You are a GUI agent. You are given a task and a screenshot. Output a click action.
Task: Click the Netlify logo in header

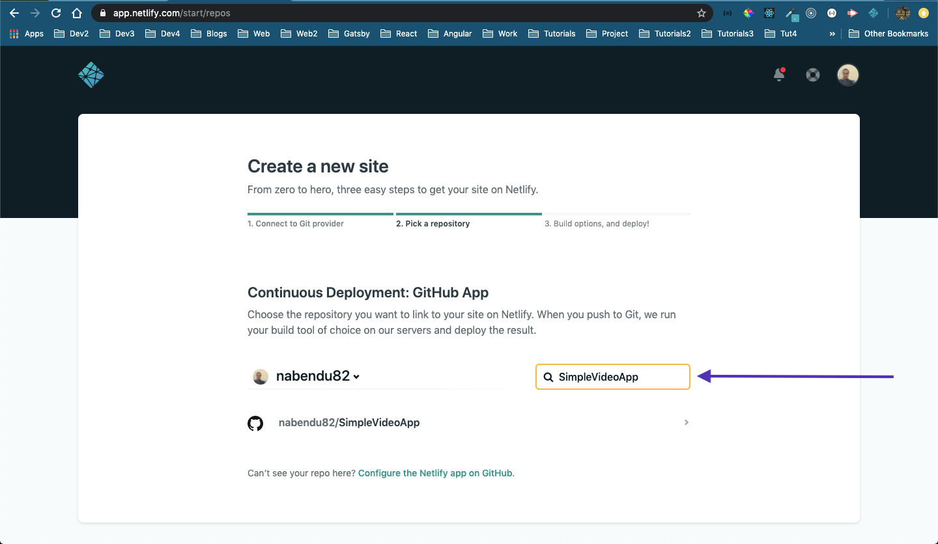91,75
